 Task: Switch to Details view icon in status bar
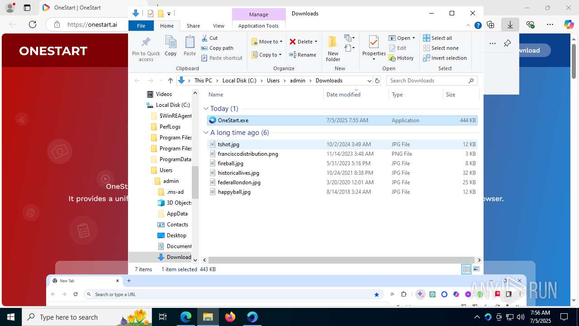pyautogui.click(x=466, y=269)
